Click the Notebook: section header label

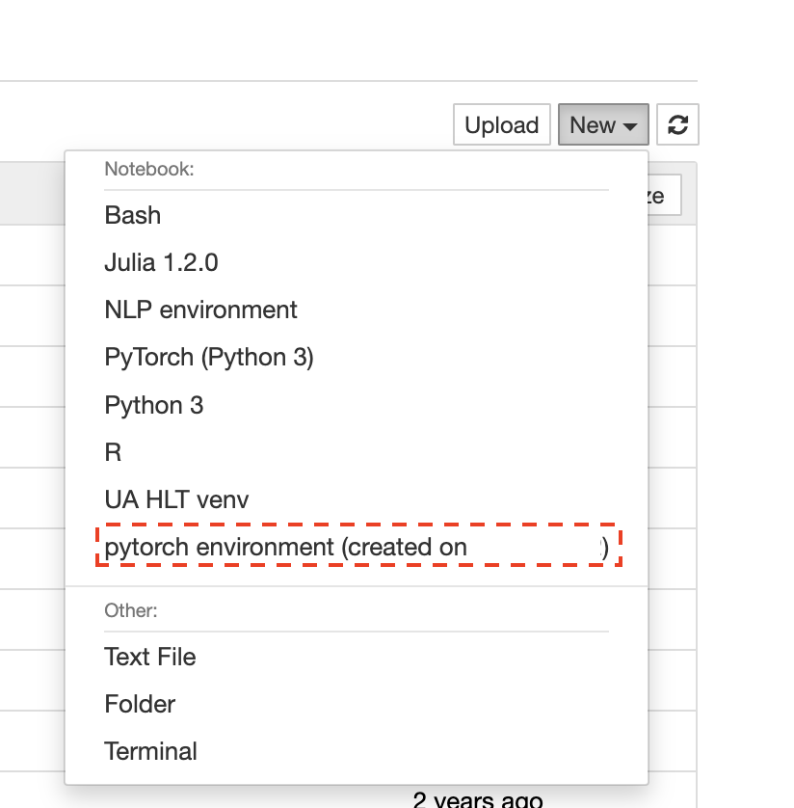tap(148, 169)
